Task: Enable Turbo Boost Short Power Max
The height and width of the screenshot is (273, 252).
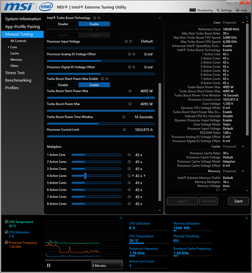Action: pyautogui.click(x=94, y=85)
